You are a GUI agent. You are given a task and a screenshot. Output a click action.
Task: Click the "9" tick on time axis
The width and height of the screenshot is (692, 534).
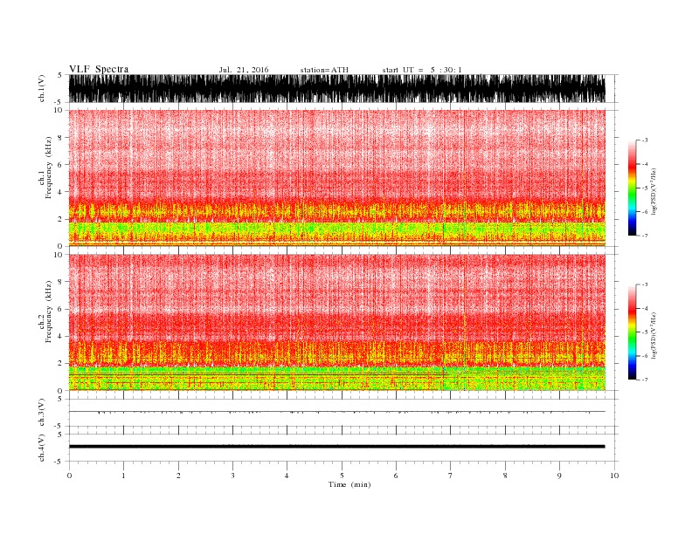pos(559,476)
